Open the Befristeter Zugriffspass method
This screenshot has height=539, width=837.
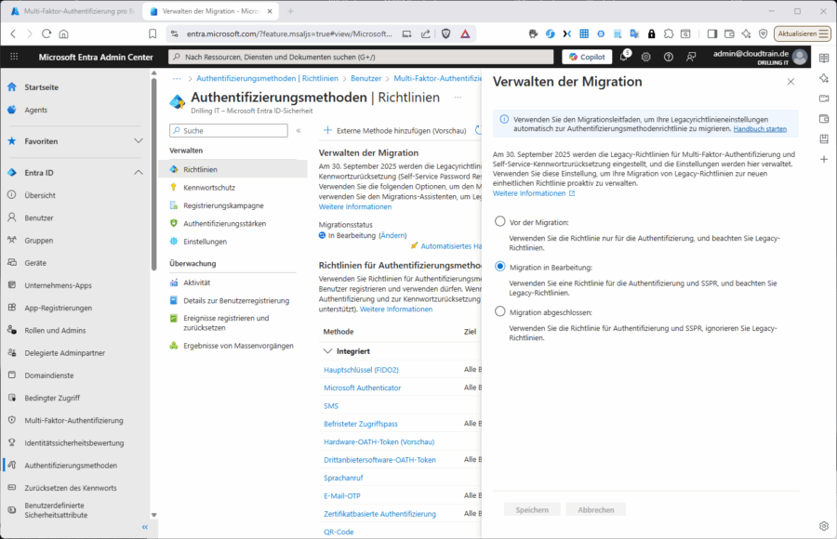[360, 424]
